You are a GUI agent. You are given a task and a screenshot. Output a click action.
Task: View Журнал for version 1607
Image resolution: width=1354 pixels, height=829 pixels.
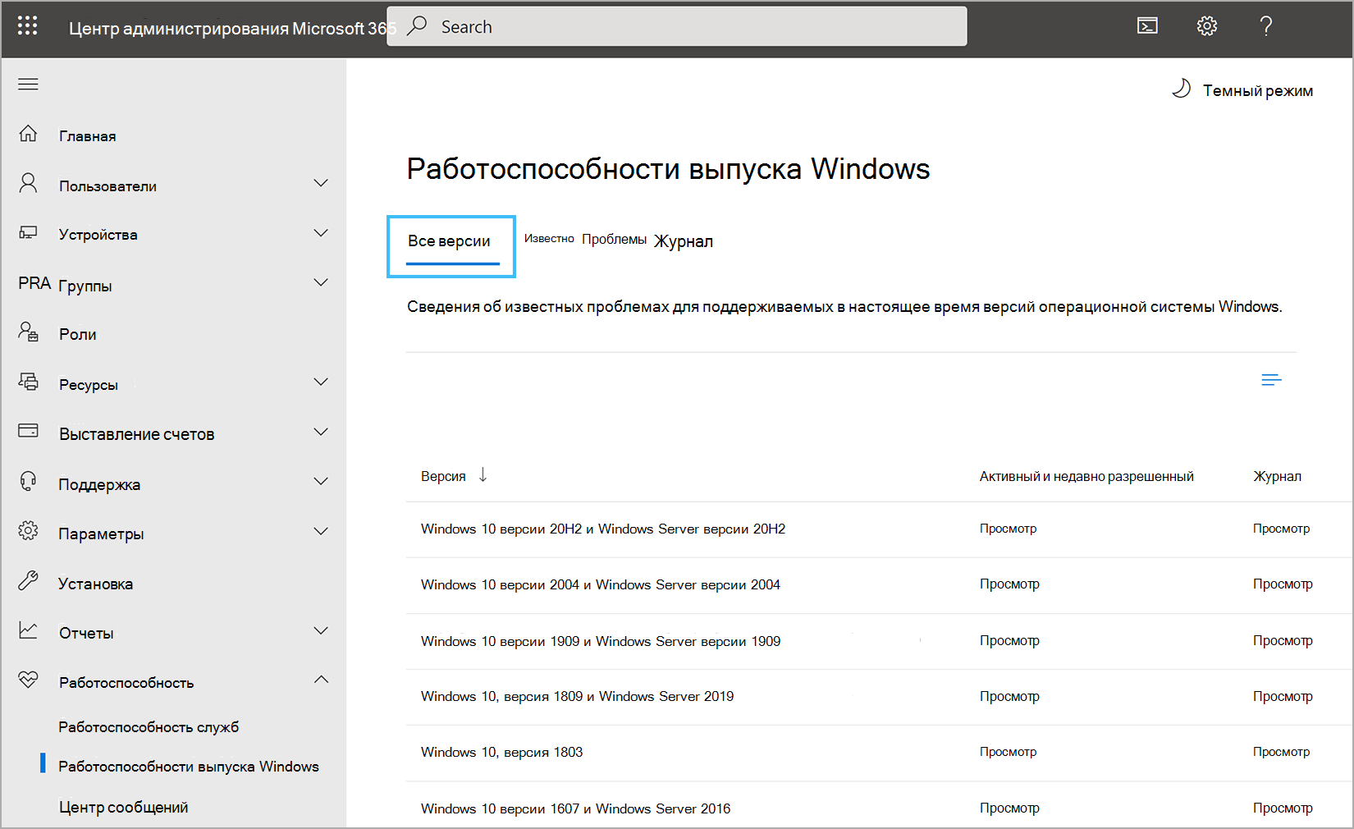1283,808
